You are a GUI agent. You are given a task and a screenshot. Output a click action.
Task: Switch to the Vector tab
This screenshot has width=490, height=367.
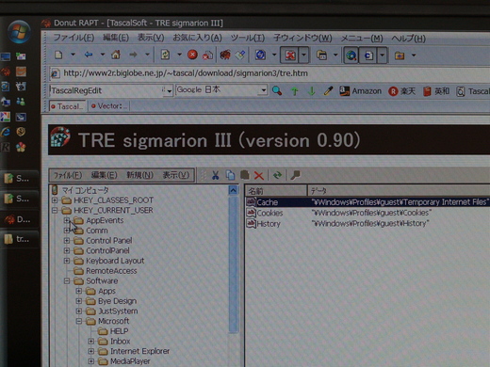[109, 106]
